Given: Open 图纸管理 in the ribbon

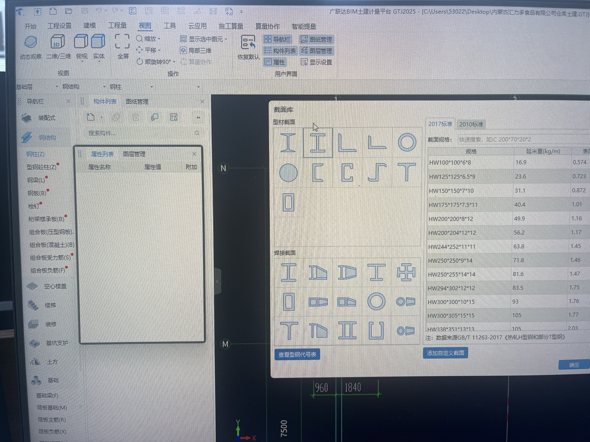Looking at the screenshot, I should click(x=316, y=39).
